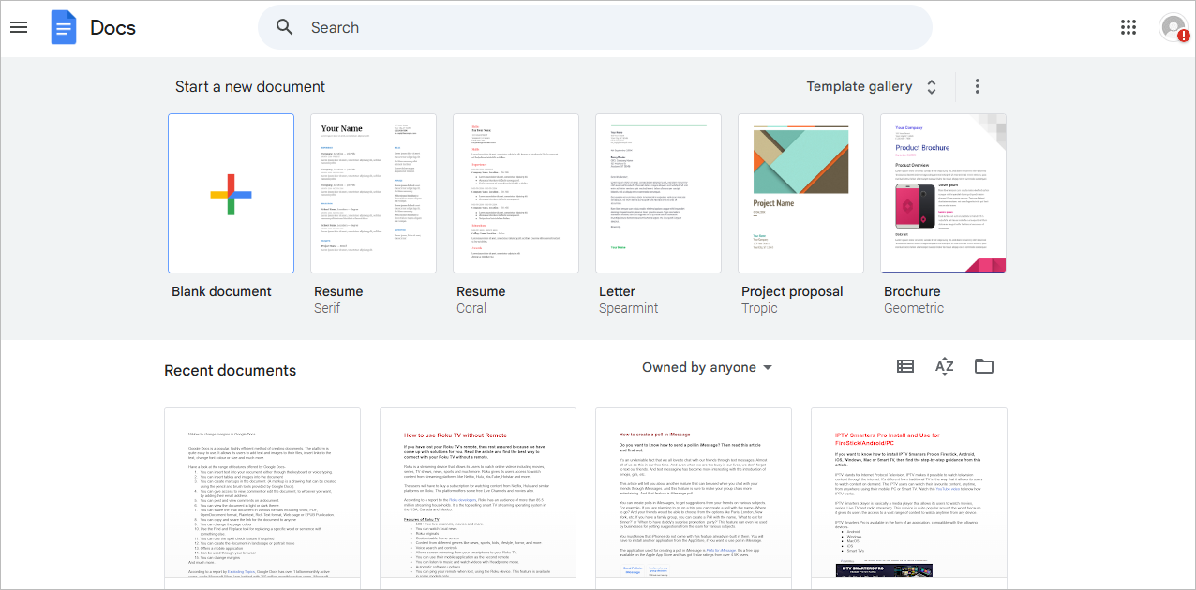The height and width of the screenshot is (590, 1196).
Task: Switch recent documents to list view
Action: point(904,366)
